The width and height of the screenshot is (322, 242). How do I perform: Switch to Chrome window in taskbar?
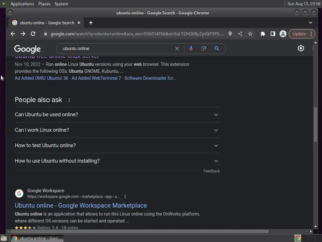[37, 238]
